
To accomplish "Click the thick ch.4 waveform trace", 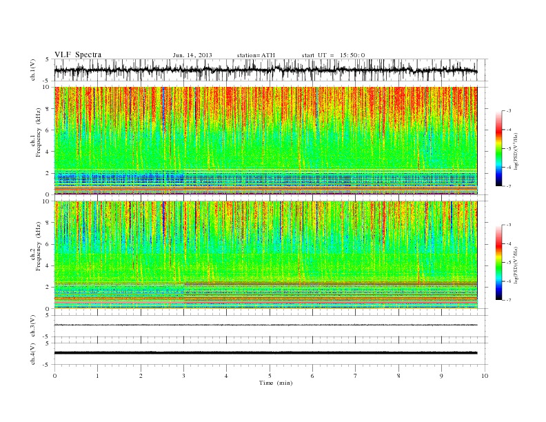I will [265, 353].
